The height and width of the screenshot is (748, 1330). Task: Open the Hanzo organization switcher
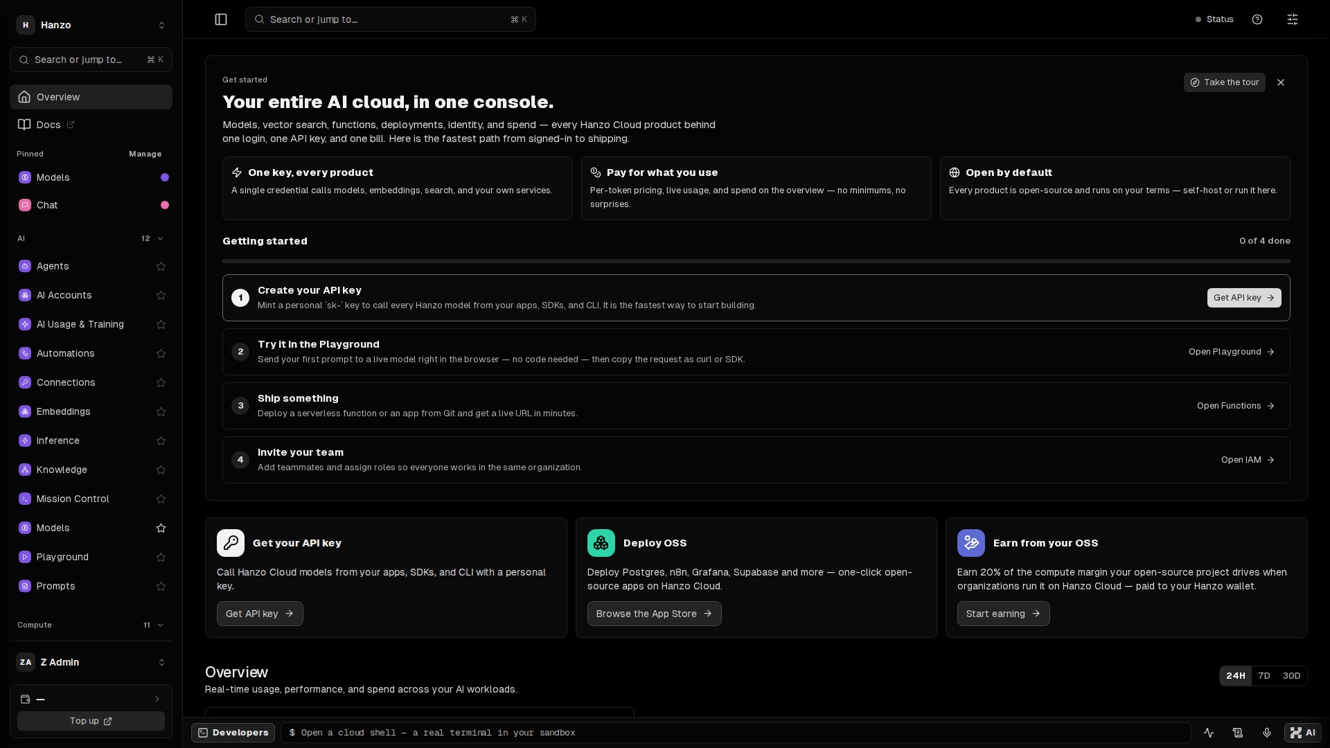(91, 25)
